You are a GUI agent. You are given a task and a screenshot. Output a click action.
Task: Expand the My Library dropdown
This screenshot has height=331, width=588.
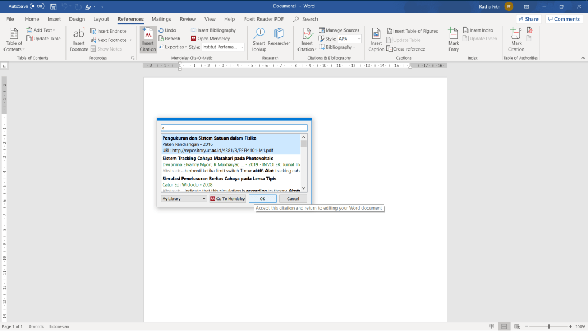click(x=184, y=199)
